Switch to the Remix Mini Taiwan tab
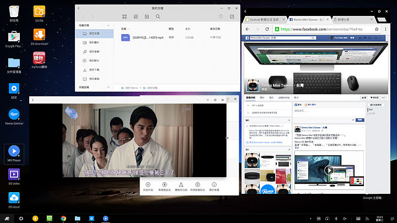The height and width of the screenshot is (223, 397). [308, 19]
